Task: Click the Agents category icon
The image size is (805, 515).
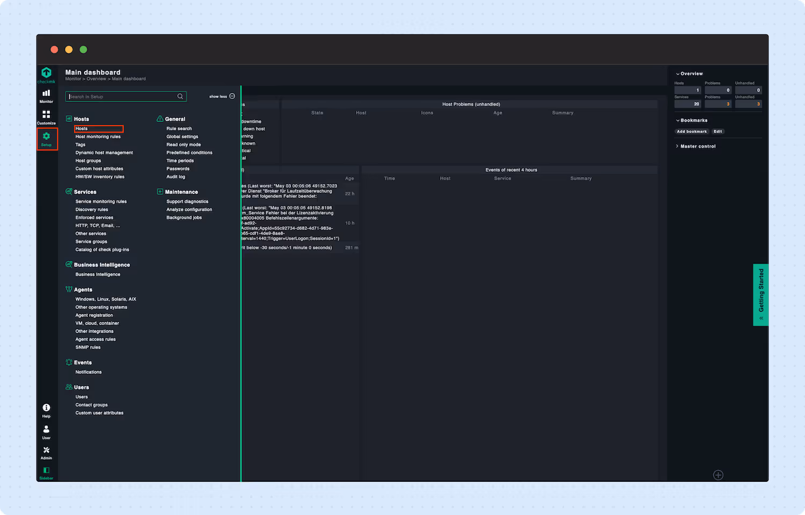Action: point(69,289)
